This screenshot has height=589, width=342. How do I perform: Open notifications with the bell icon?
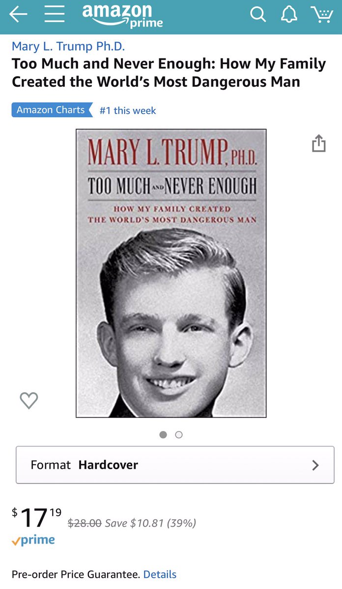coord(289,15)
